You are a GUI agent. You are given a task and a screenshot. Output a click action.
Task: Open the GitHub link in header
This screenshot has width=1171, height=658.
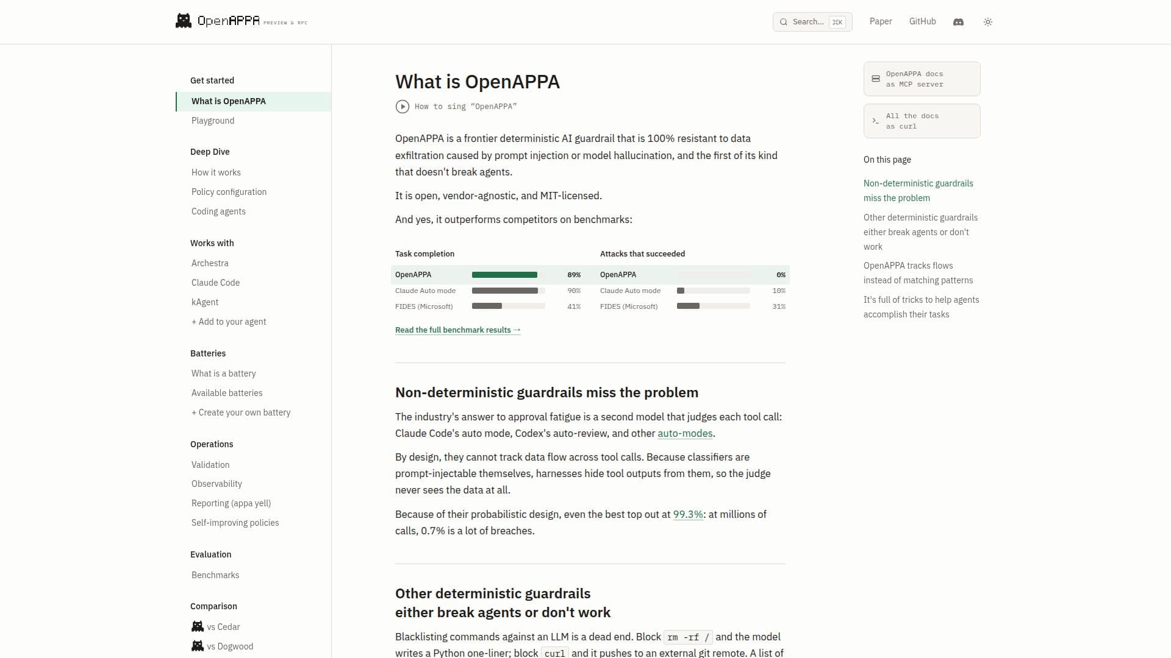pyautogui.click(x=922, y=21)
